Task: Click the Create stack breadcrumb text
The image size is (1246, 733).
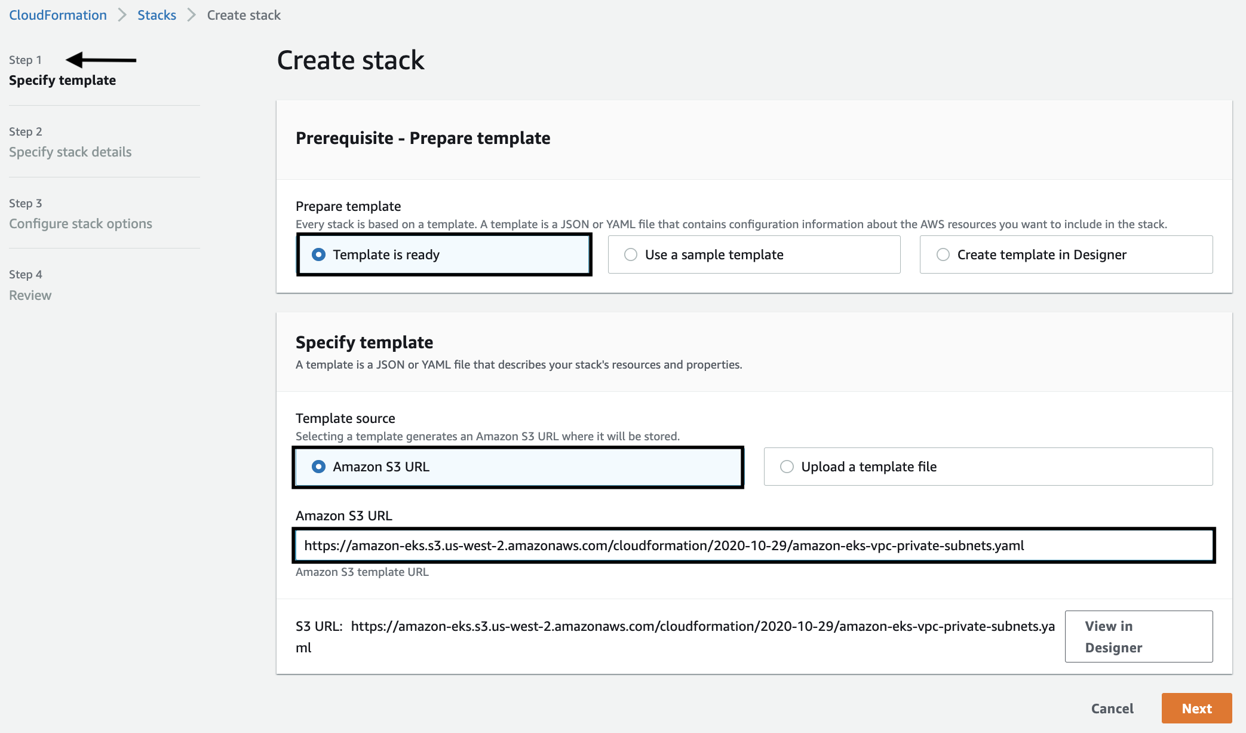Action: pyautogui.click(x=244, y=15)
